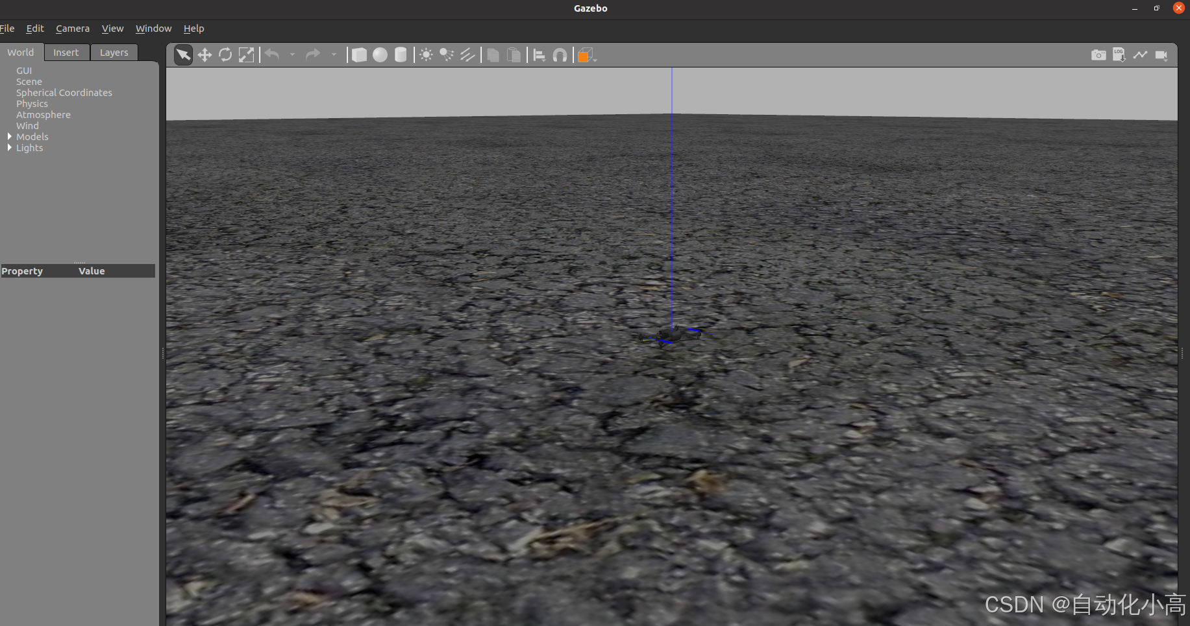Insert a sphere shape
Screen dimensions: 1190x626
(380, 55)
